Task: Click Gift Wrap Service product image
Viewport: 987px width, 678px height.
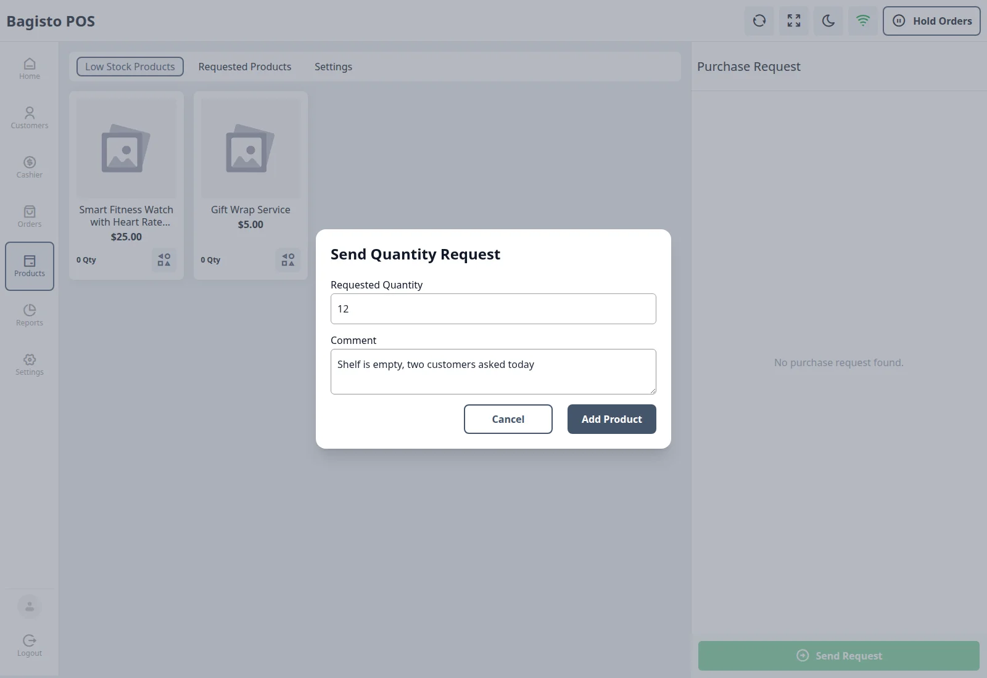Action: click(x=250, y=149)
